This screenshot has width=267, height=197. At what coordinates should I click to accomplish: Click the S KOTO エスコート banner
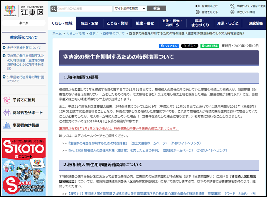[x=24, y=167]
